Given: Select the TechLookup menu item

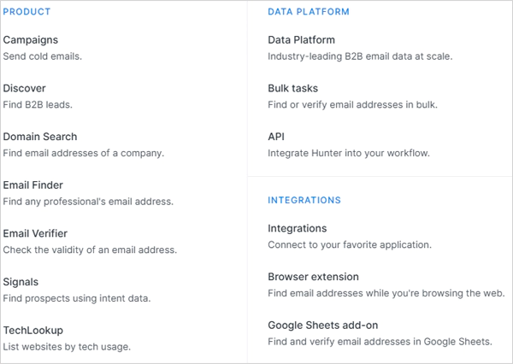Looking at the screenshot, I should coord(32,331).
